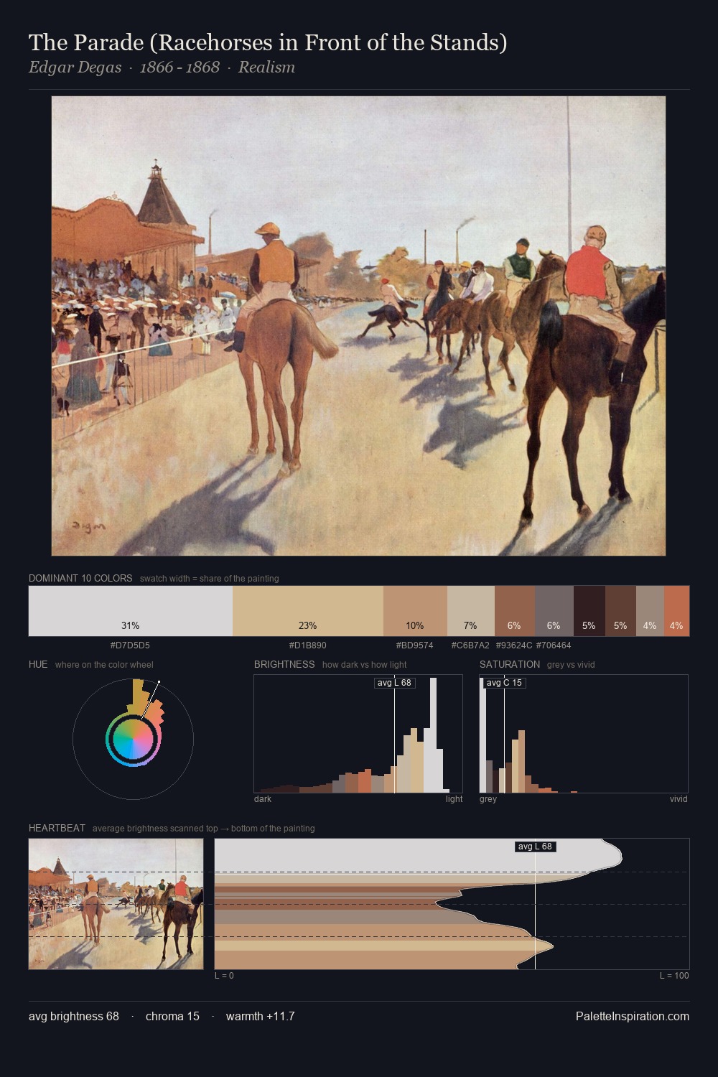The height and width of the screenshot is (1077, 718).
Task: Pick the 6% grey swatch above #706464
Action: click(x=554, y=611)
